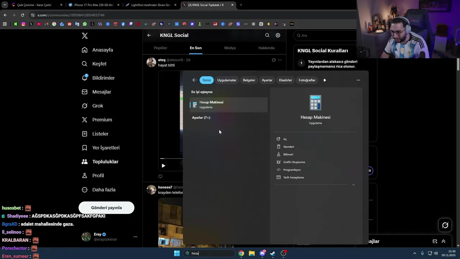Reply to ateş's post comment icon

(160, 176)
